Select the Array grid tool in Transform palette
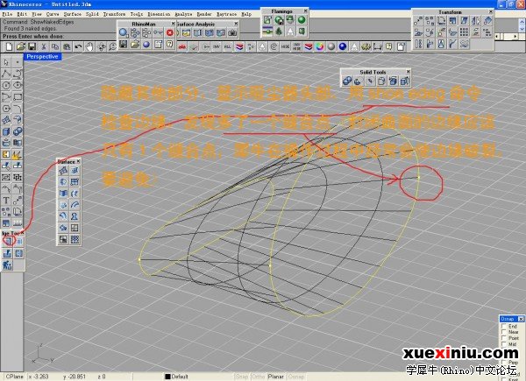The width and height of the screenshot is (526, 381). pyautogui.click(x=465, y=32)
